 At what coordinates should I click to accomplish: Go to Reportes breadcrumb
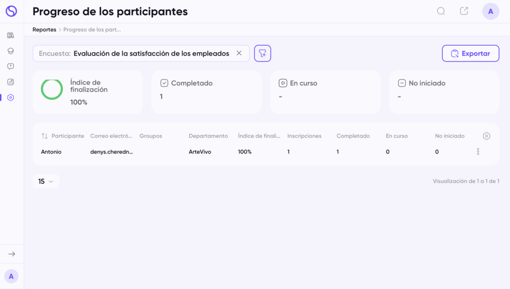click(44, 29)
